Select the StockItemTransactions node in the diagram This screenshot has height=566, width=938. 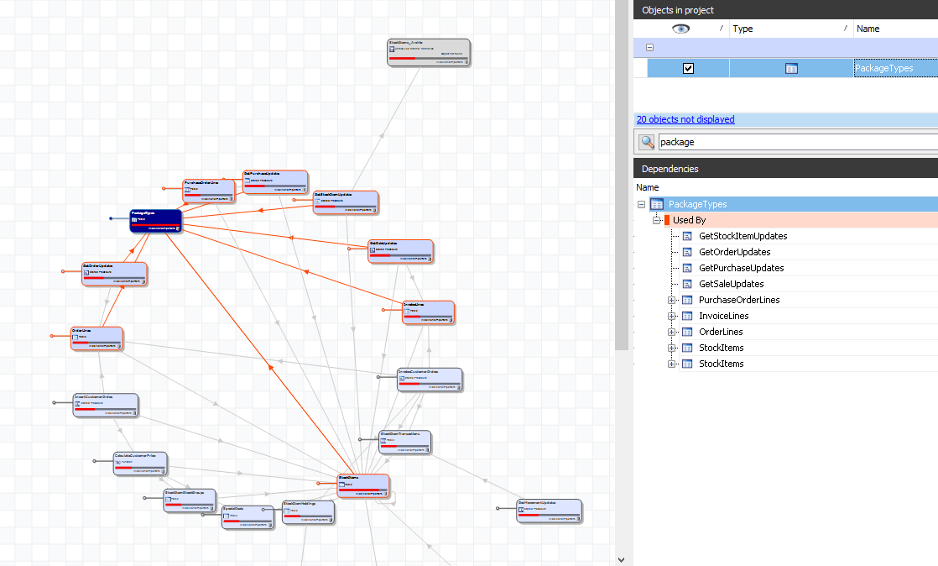(404, 442)
